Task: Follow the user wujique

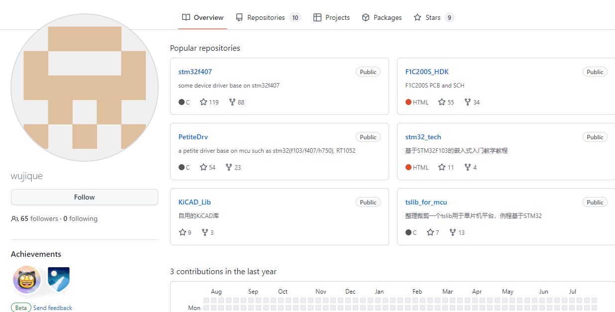Action: coord(85,197)
